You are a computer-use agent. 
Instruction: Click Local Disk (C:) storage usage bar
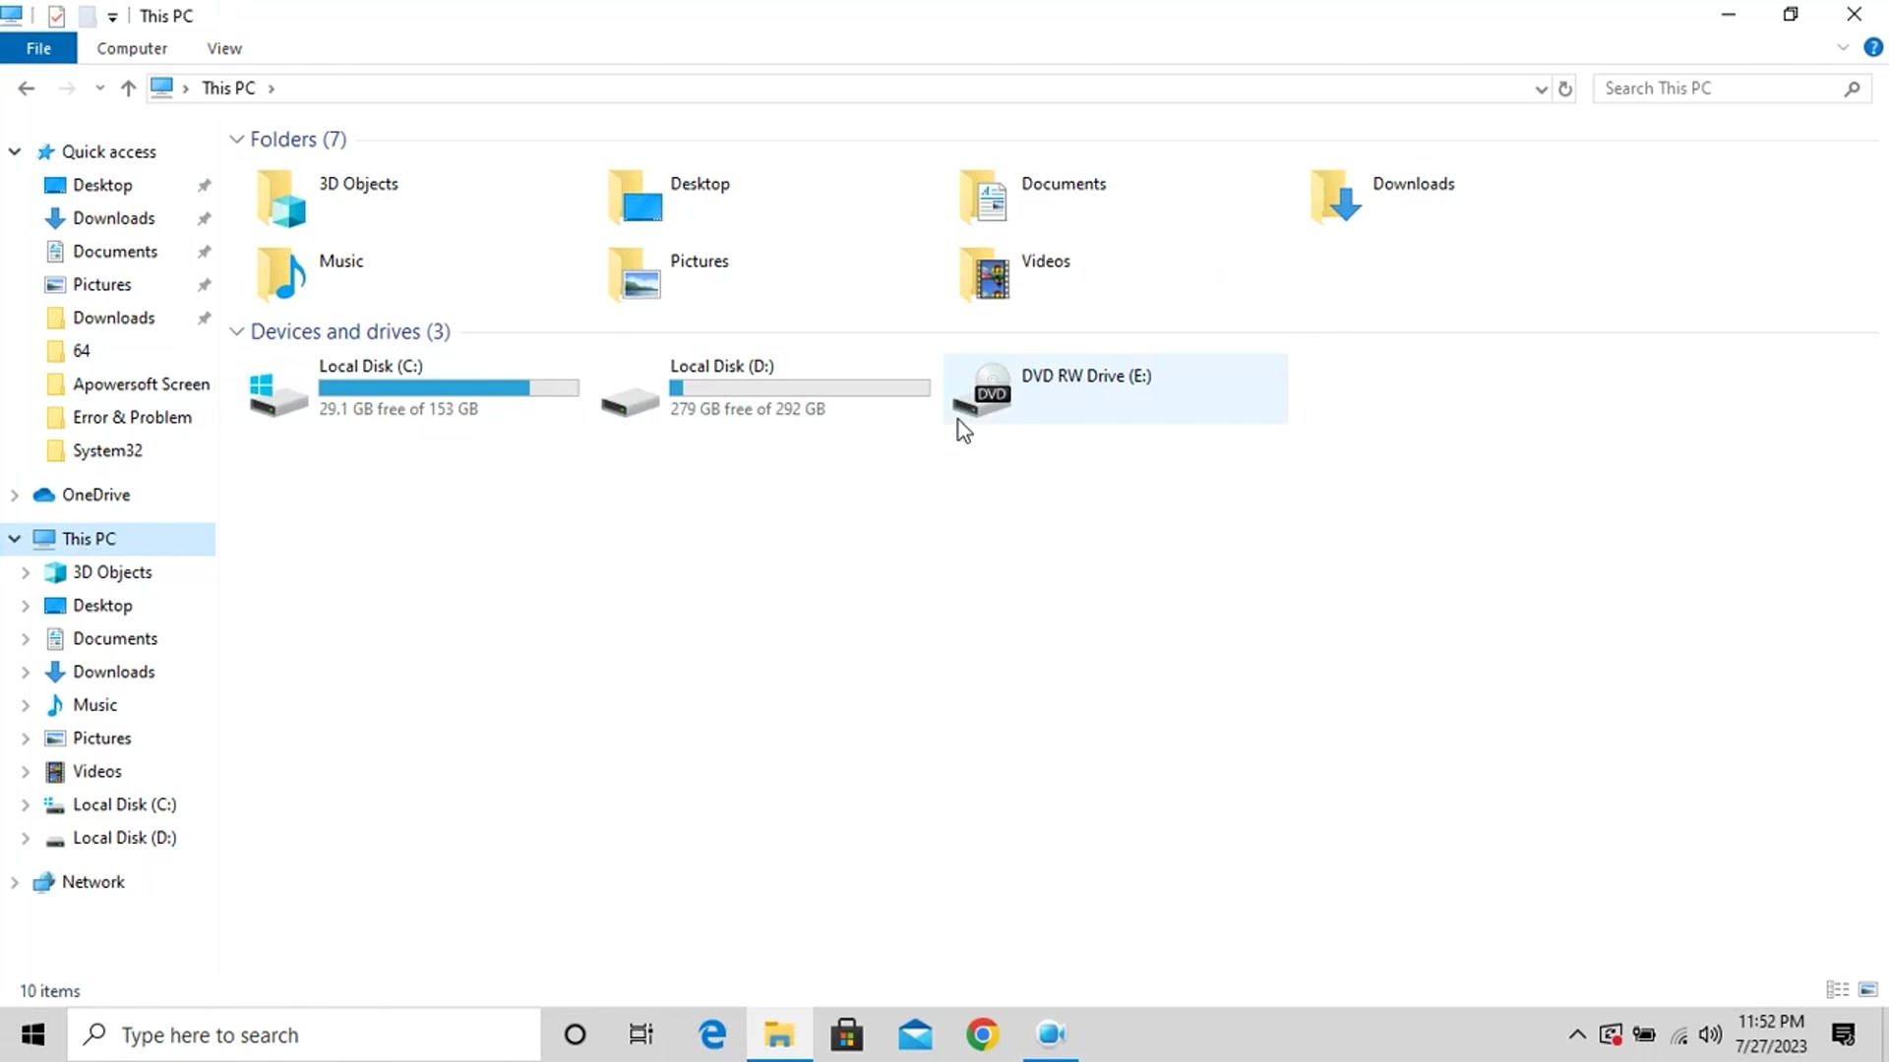pyautogui.click(x=449, y=388)
